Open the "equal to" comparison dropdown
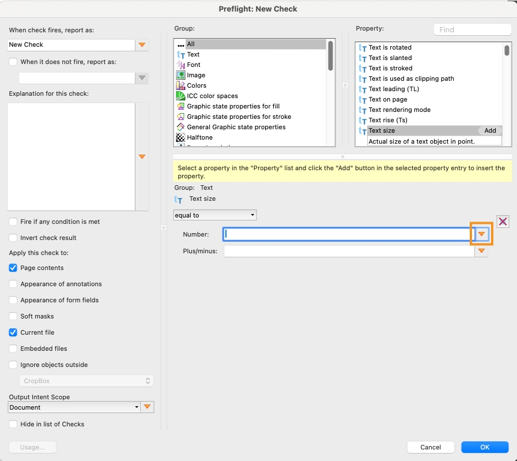 214,214
